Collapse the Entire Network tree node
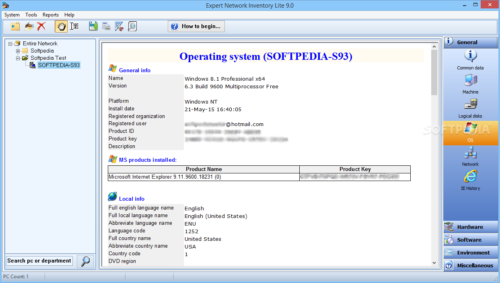Viewport: 500px width, 283px height. click(10, 44)
